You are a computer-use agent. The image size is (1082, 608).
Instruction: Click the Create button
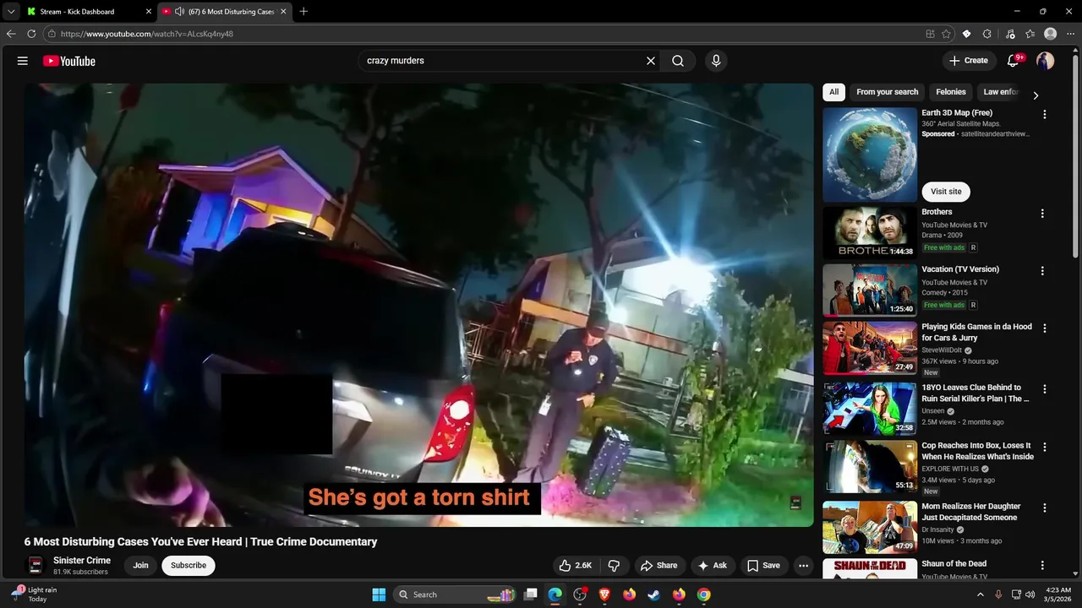(x=969, y=61)
